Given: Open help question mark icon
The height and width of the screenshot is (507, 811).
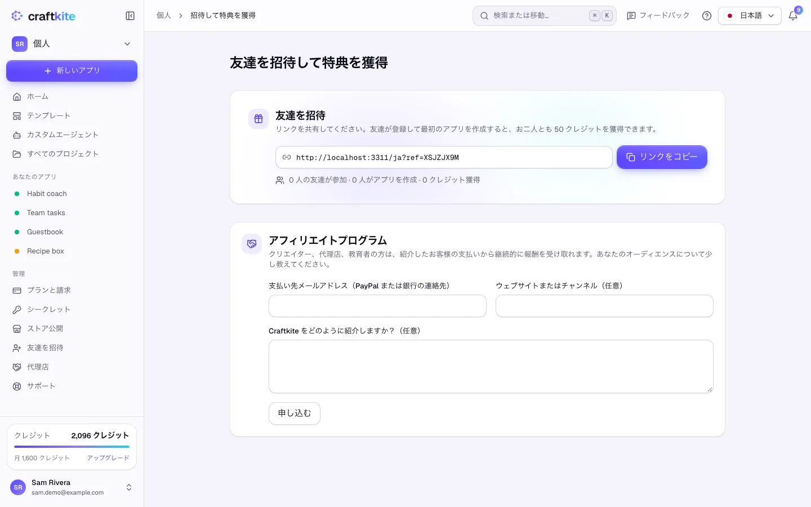Looking at the screenshot, I should pyautogui.click(x=707, y=16).
